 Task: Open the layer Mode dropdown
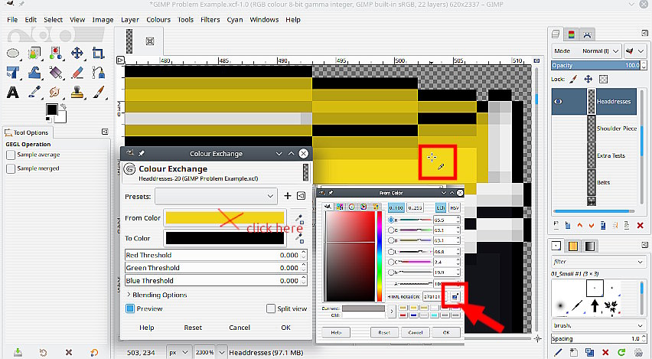[x=601, y=51]
